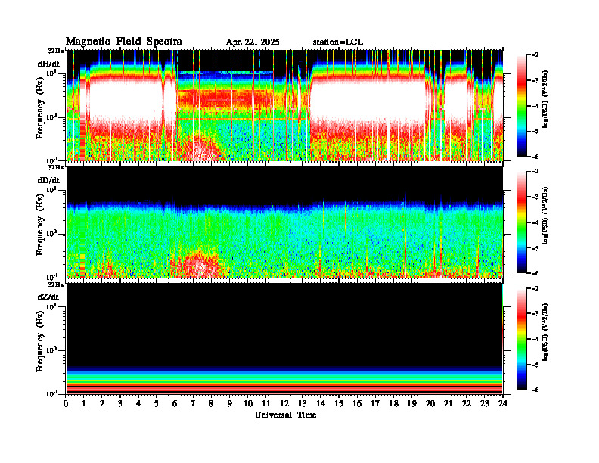The image size is (599, 463).
Task: Click the "3" hour label on time axis
Action: tap(120, 403)
